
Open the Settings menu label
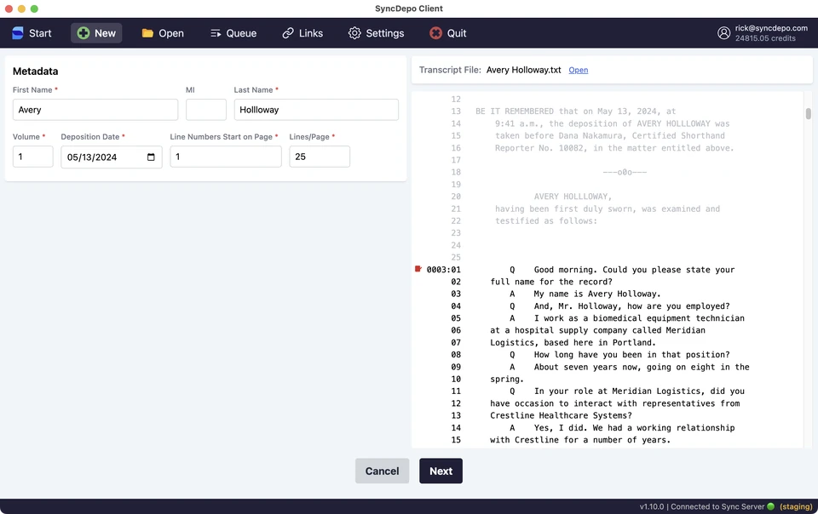[x=385, y=33]
